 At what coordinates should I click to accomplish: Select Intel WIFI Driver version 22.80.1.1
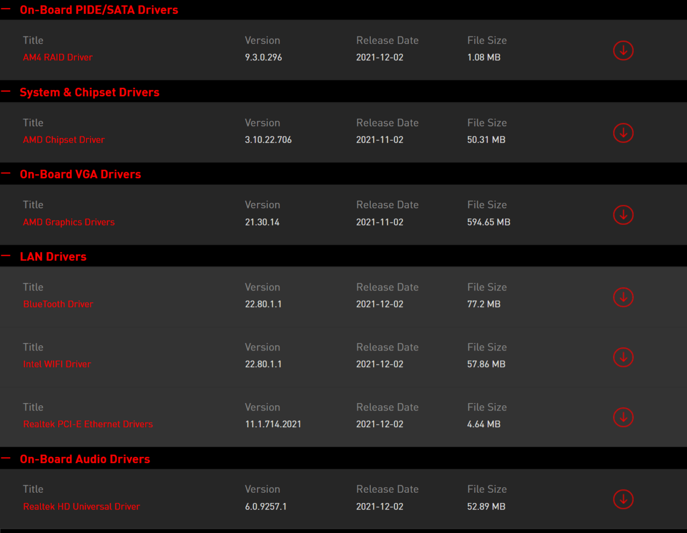click(x=264, y=364)
